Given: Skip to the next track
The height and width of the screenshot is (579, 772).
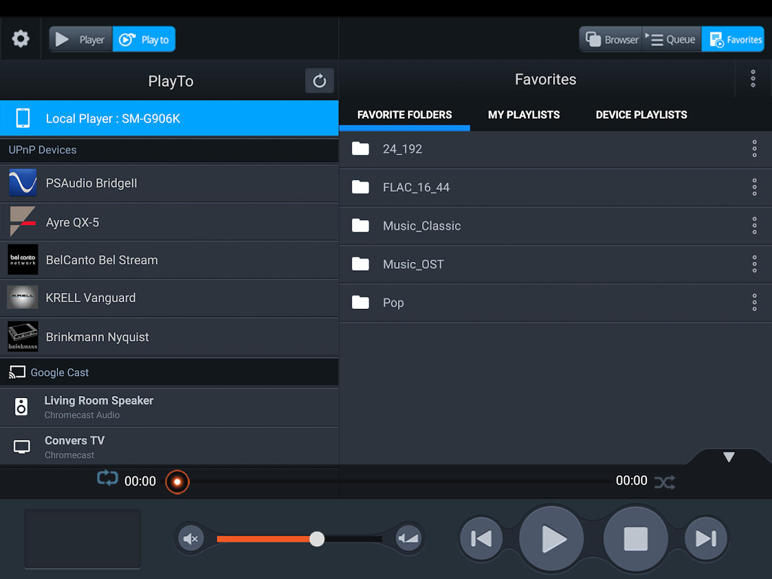Looking at the screenshot, I should [x=706, y=539].
